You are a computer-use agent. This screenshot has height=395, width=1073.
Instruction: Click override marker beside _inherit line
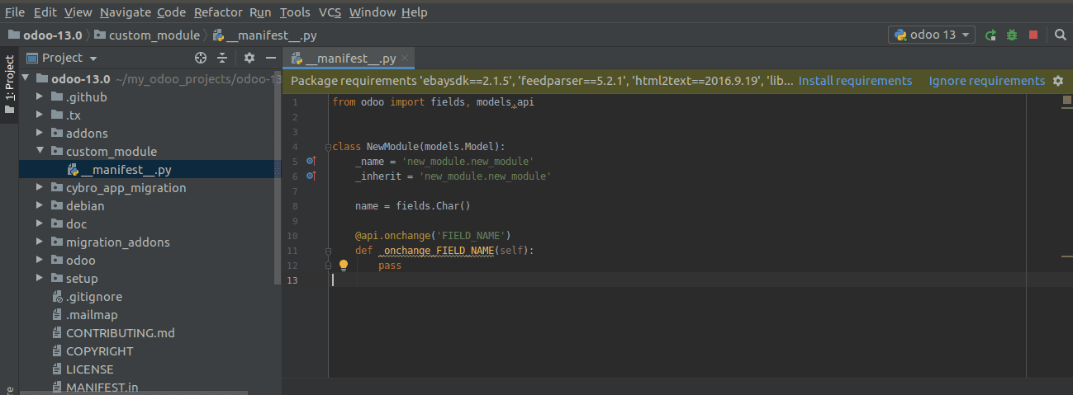[311, 176]
